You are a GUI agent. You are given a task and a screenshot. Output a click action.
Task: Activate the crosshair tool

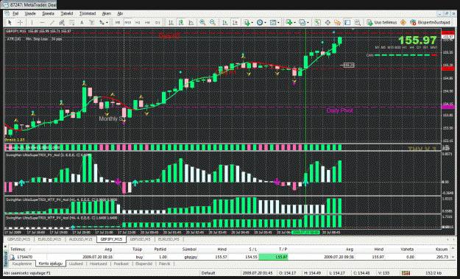click(x=20, y=22)
